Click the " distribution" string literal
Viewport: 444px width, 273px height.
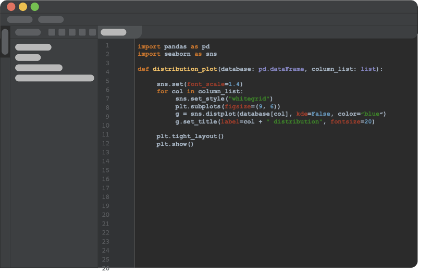point(294,121)
